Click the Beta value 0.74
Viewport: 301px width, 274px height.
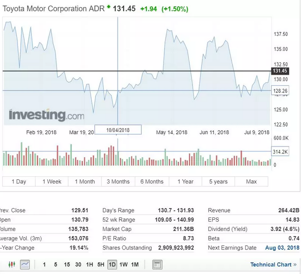(294, 239)
